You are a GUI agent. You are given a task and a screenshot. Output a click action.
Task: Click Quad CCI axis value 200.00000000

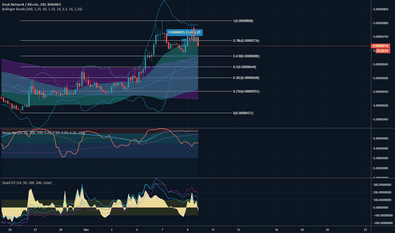tap(382, 192)
